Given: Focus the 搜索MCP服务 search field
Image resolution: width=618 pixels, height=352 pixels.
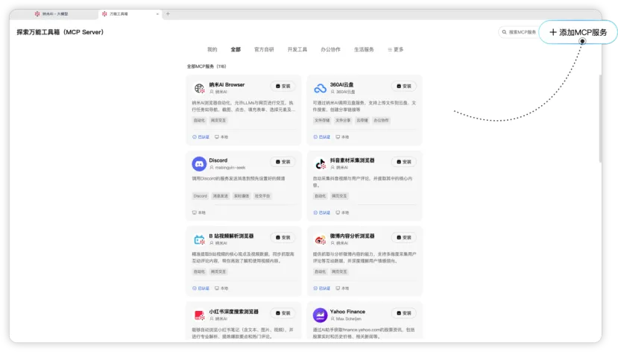Looking at the screenshot, I should 520,32.
